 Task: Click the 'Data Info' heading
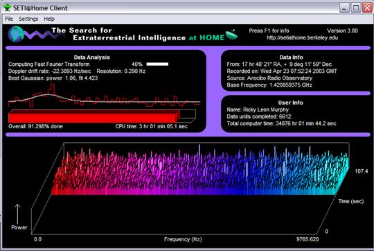click(x=291, y=58)
